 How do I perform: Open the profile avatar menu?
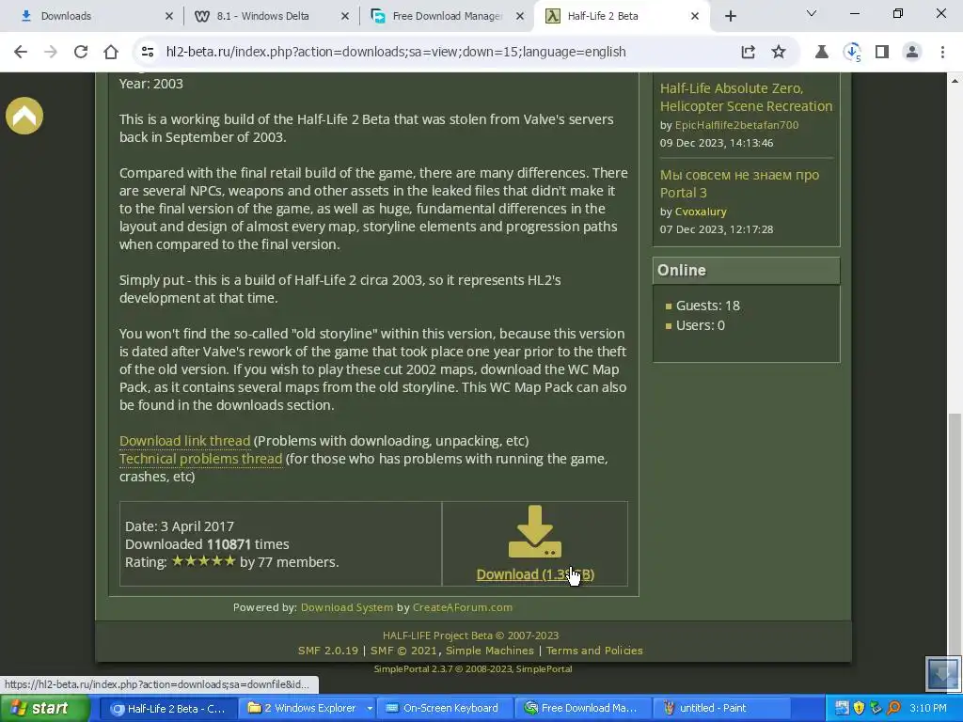point(912,53)
